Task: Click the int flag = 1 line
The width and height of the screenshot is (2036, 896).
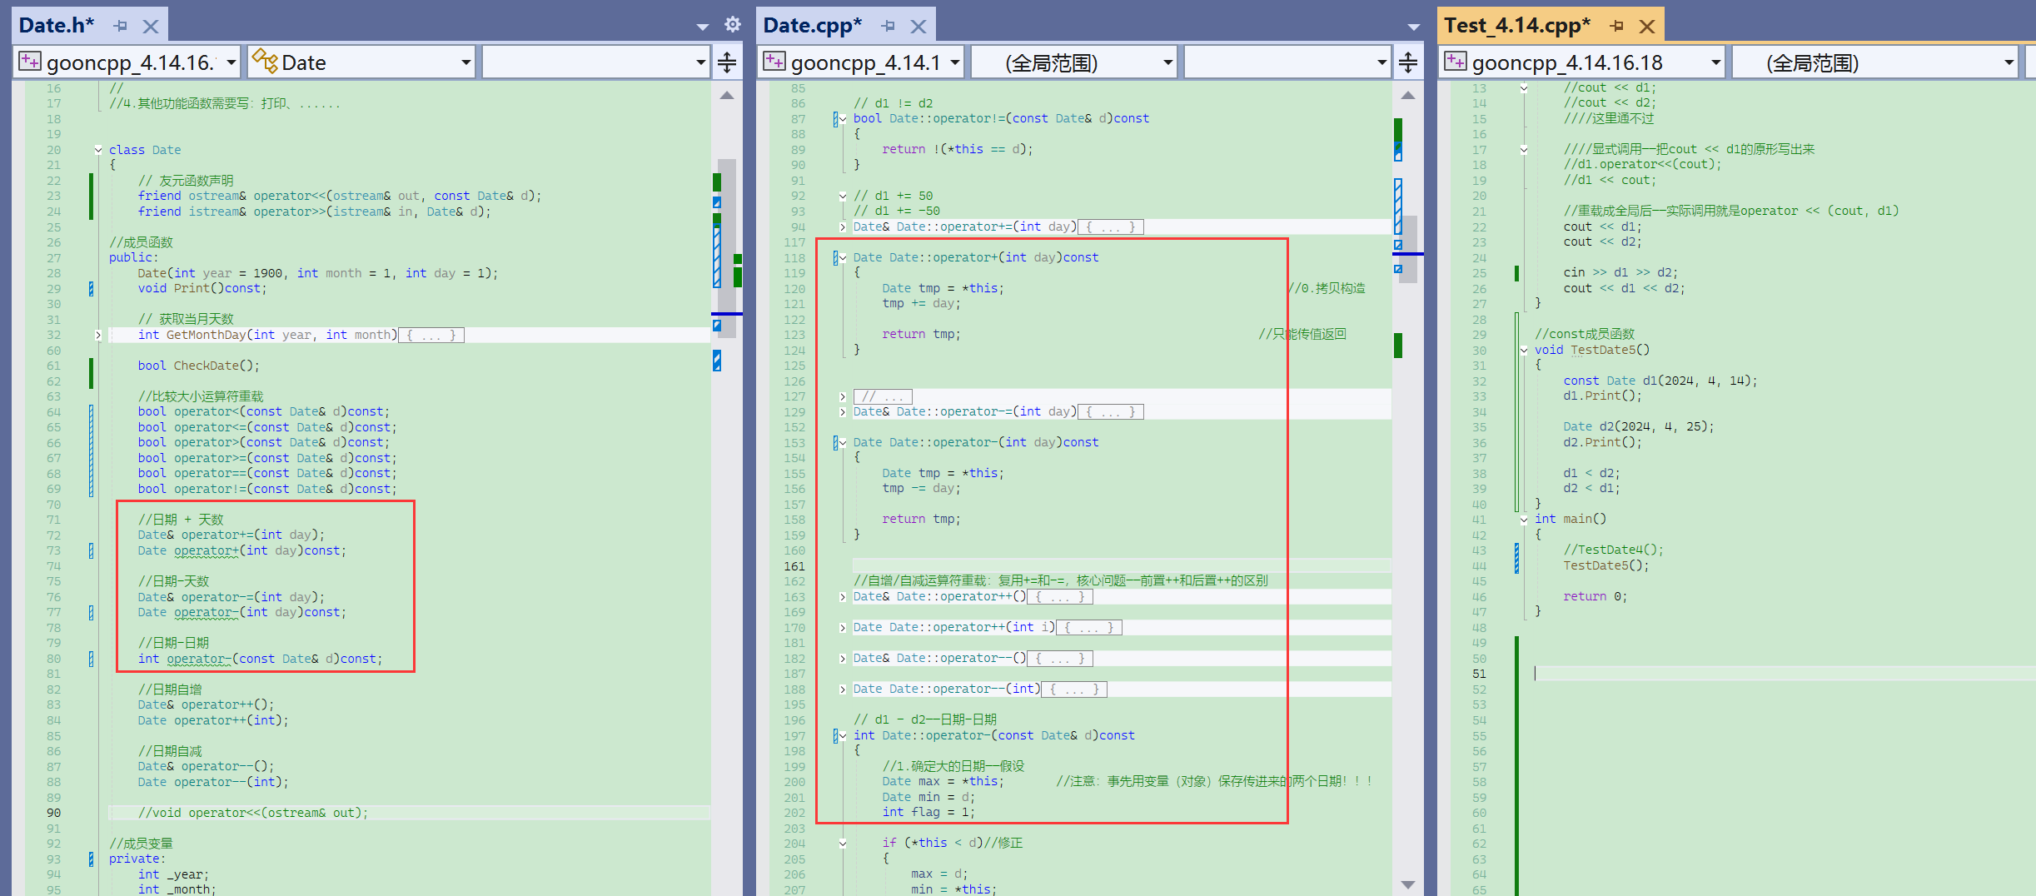Action: click(x=928, y=812)
